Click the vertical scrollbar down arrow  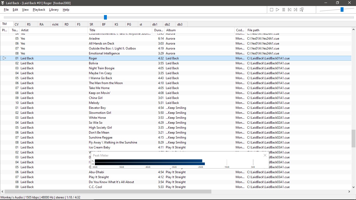click(x=354, y=187)
